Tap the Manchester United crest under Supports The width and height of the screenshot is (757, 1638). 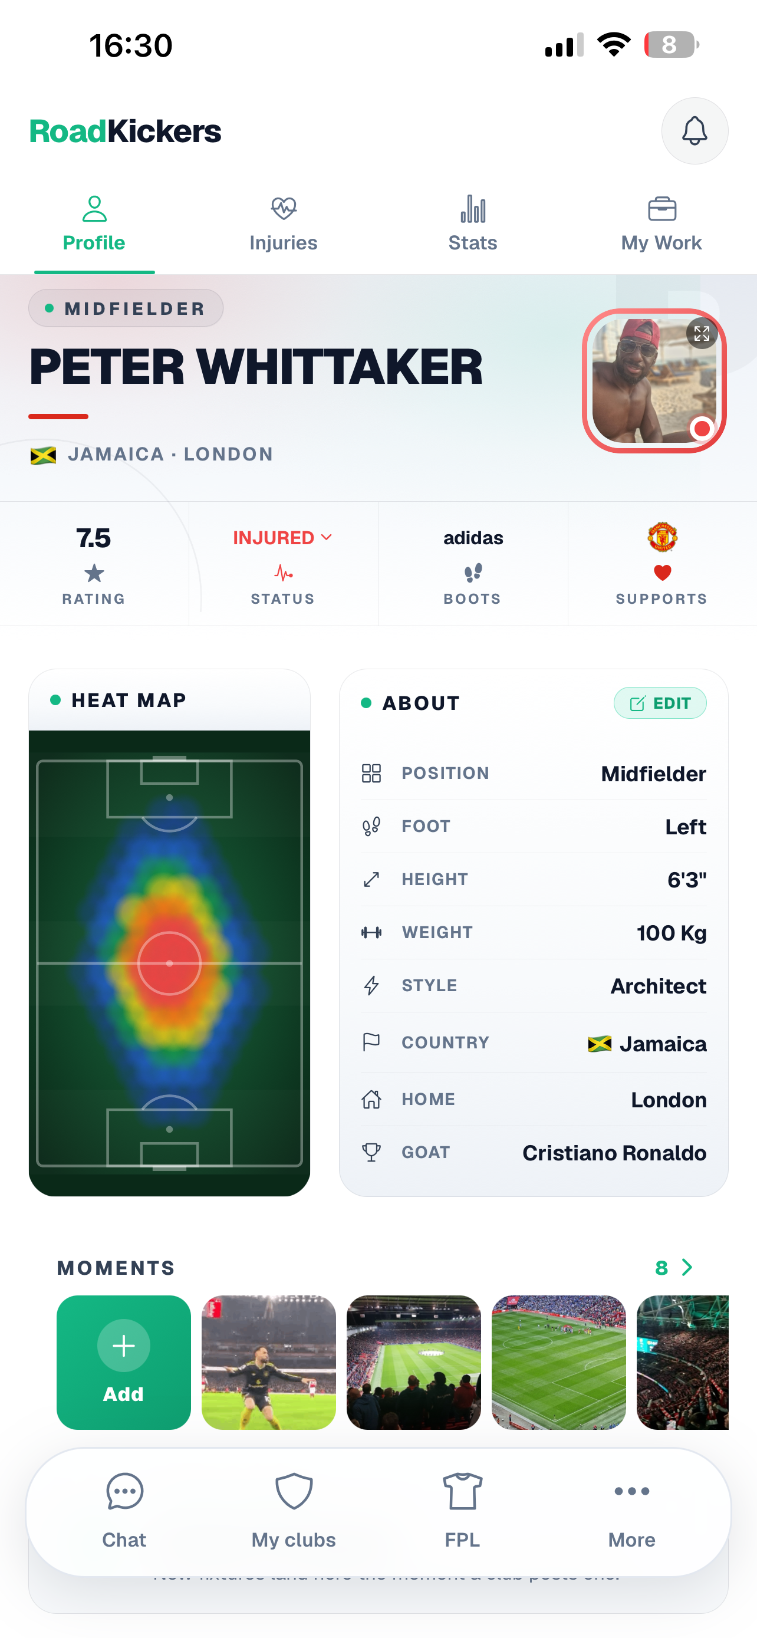coord(661,537)
